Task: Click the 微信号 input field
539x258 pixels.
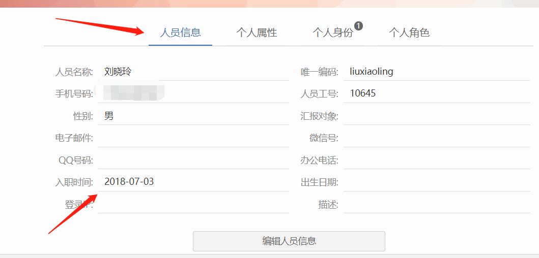Action: [x=438, y=138]
